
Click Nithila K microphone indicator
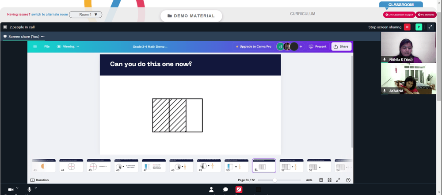(x=384, y=60)
